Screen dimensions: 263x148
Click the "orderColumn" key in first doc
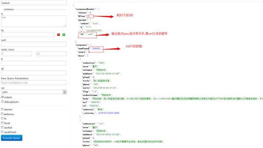pos(90,95)
